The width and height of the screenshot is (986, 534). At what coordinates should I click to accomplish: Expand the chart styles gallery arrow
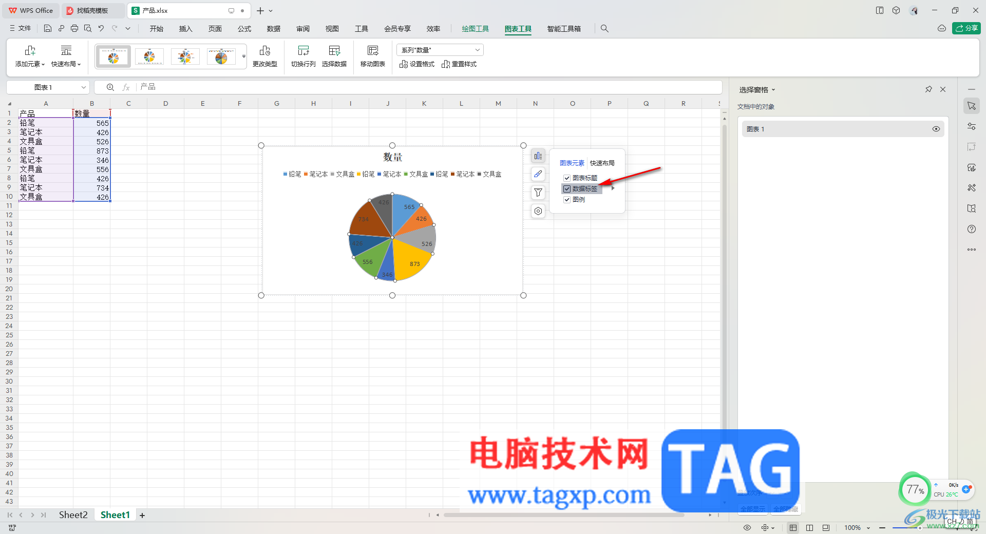(x=244, y=56)
